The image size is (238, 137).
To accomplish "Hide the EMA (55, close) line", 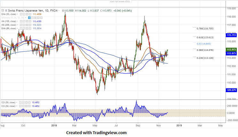I will (x=21, y=14).
